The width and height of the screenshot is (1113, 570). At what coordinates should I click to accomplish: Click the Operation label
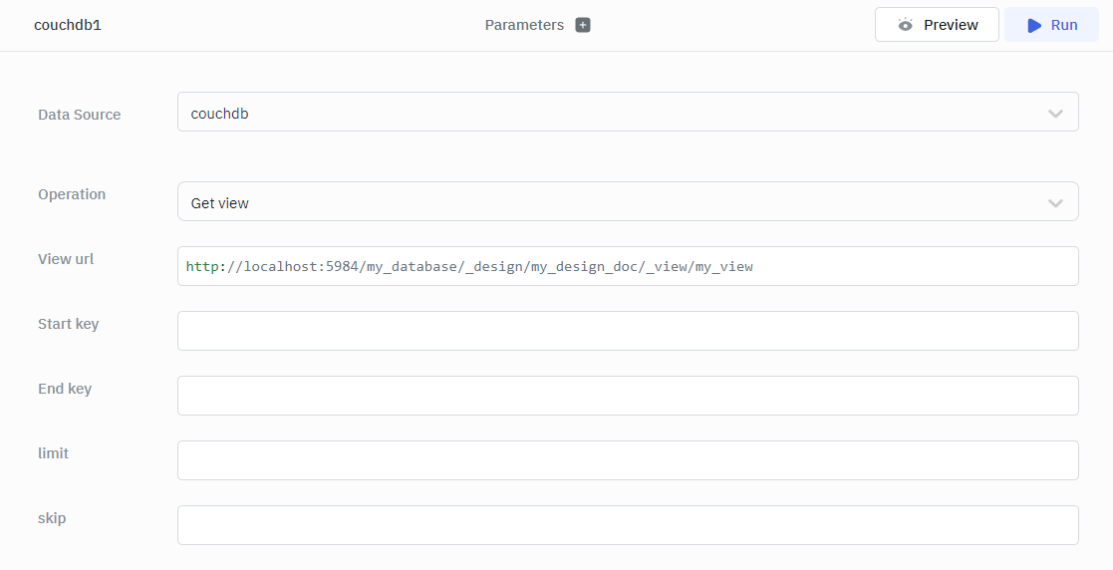coord(72,194)
